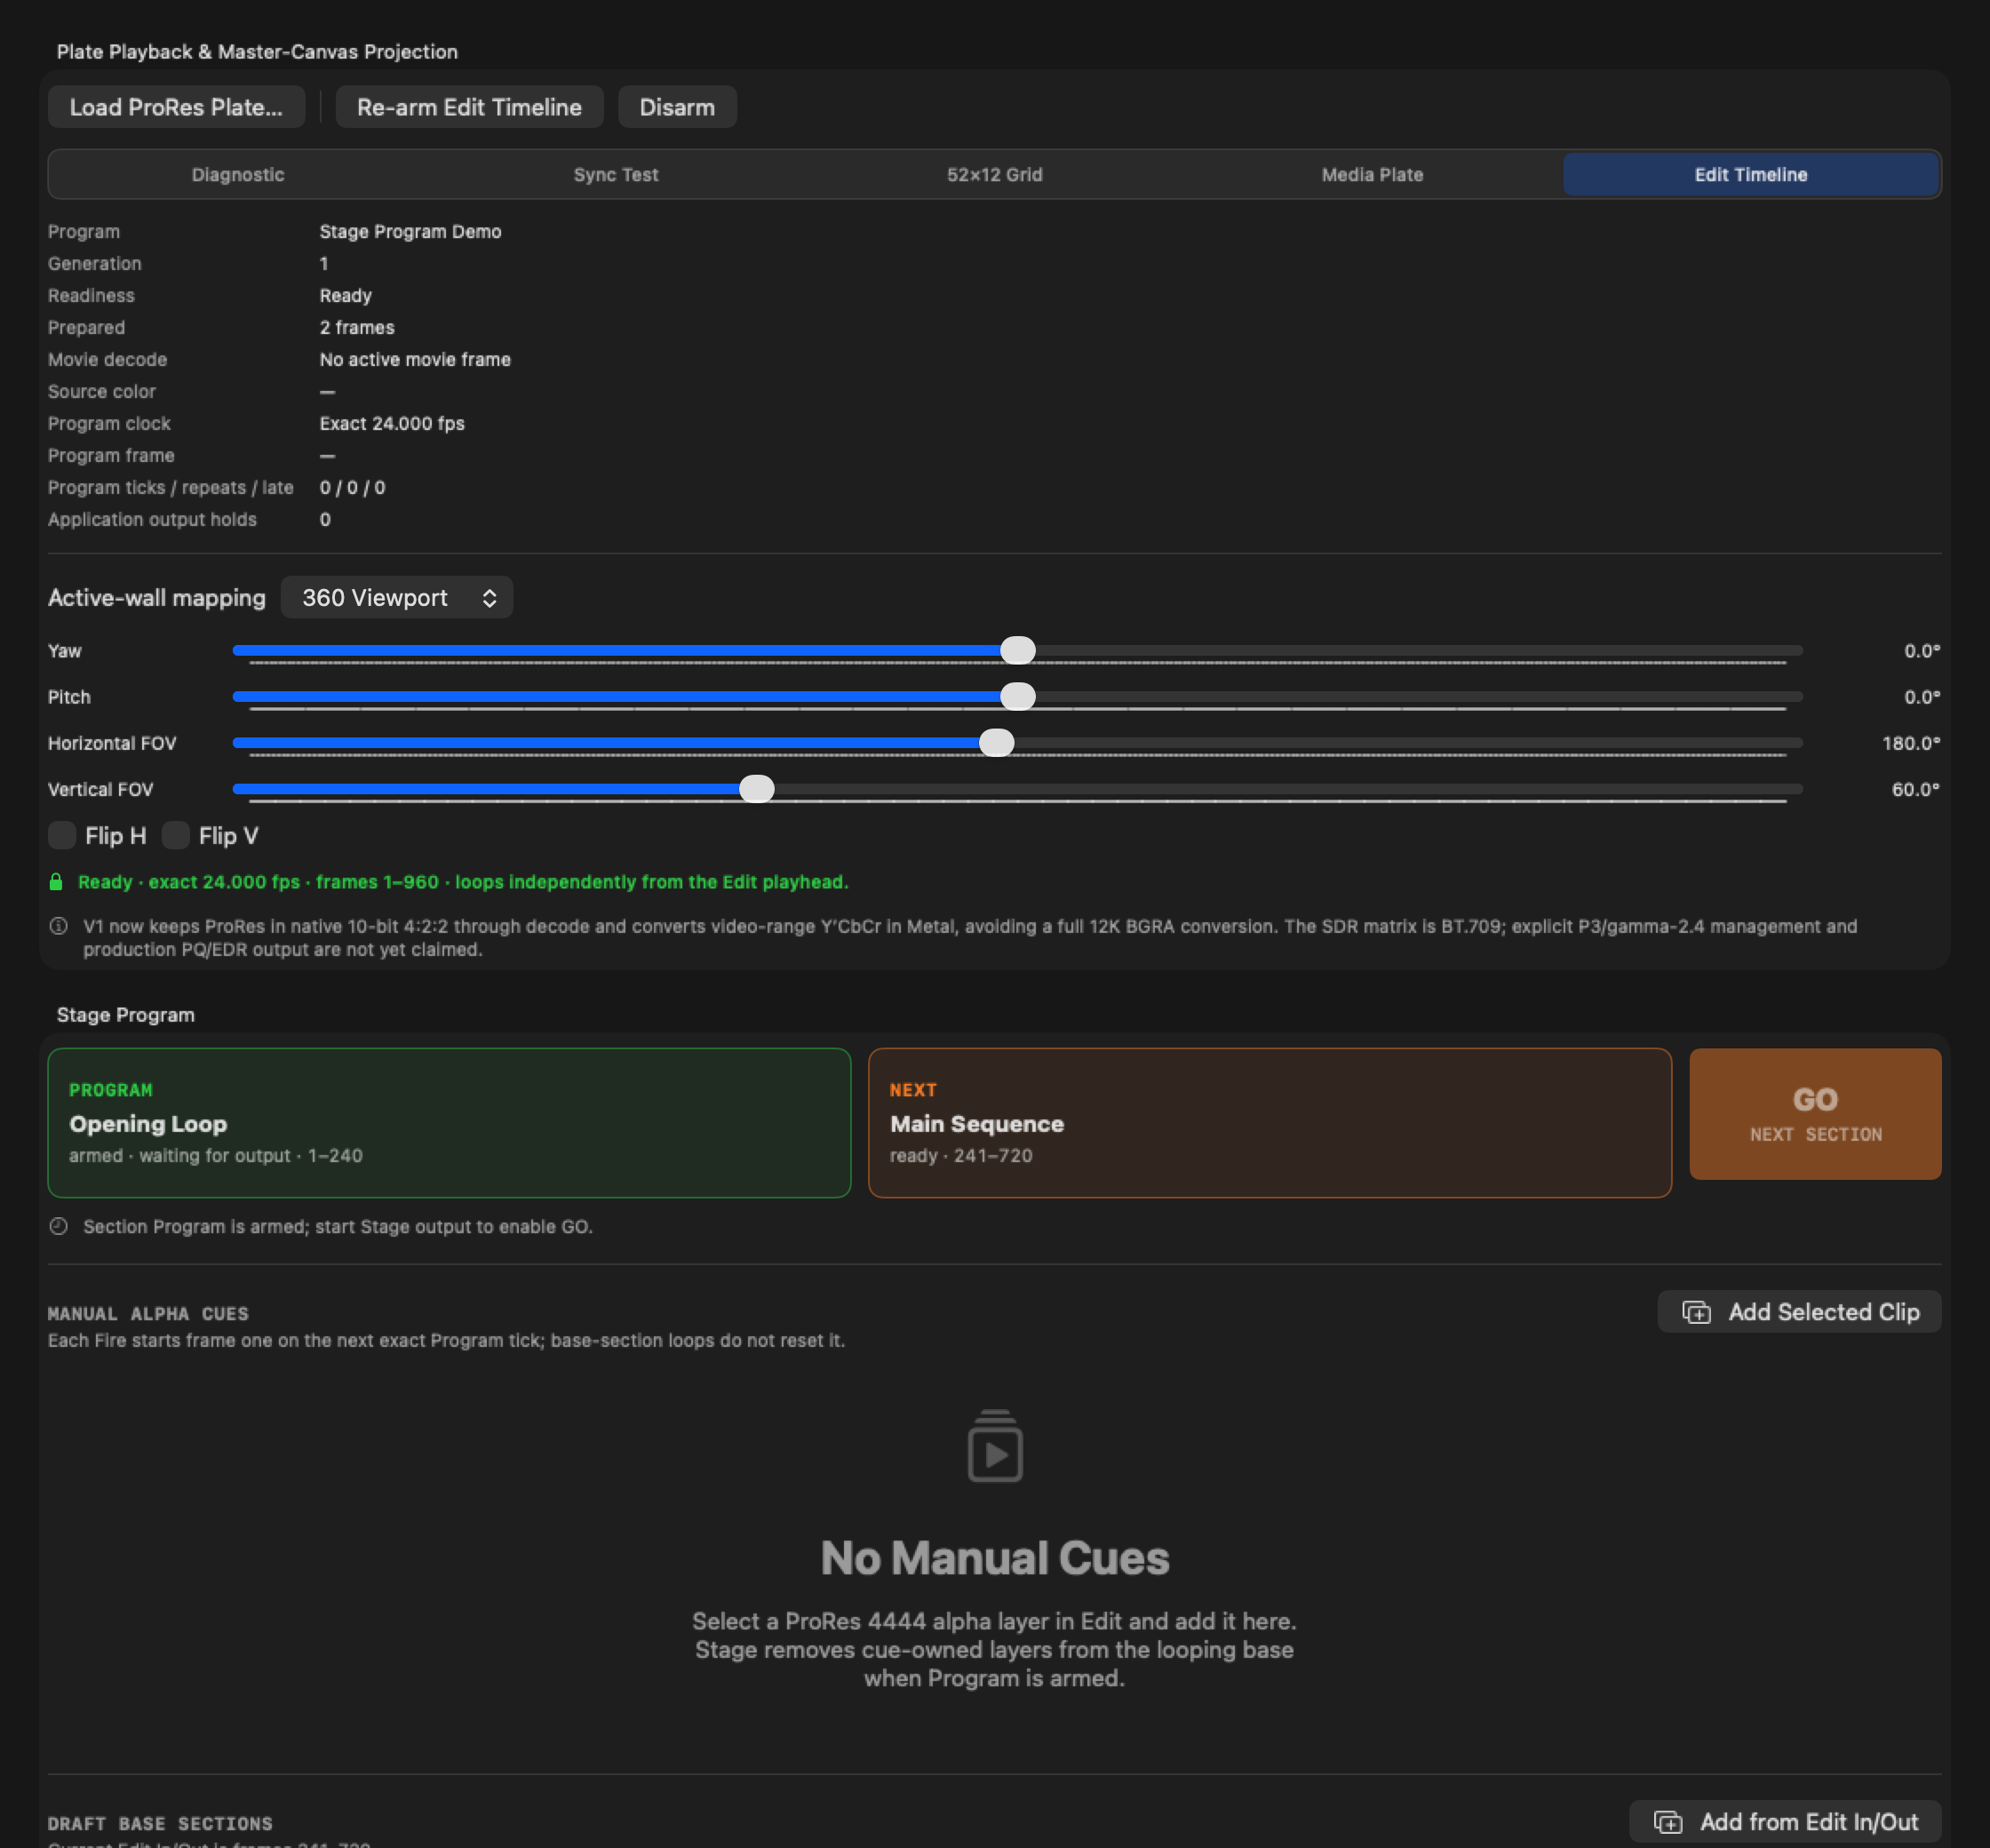1990x1848 pixels.
Task: Click the Yaw slider handle
Action: [1018, 650]
